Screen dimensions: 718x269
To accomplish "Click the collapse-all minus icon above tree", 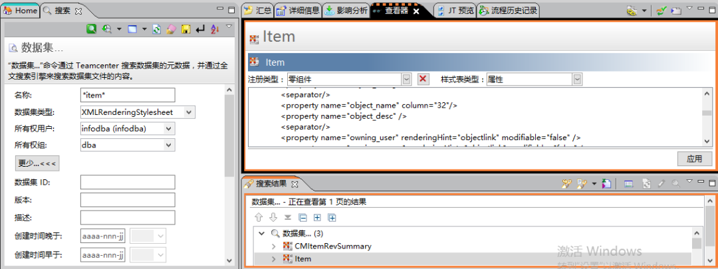I will (302, 218).
